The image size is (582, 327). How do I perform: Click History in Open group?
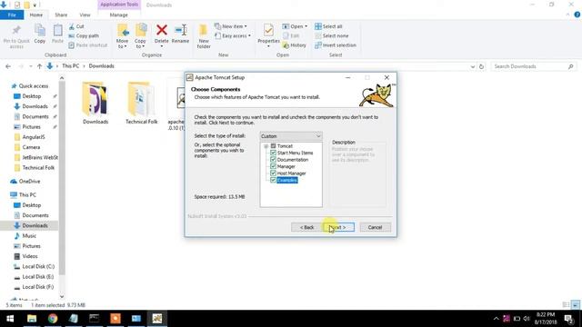coord(295,45)
